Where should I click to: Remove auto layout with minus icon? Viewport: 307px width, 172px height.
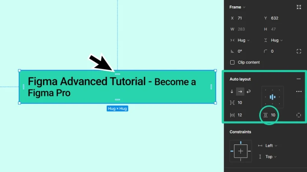[x=299, y=79]
